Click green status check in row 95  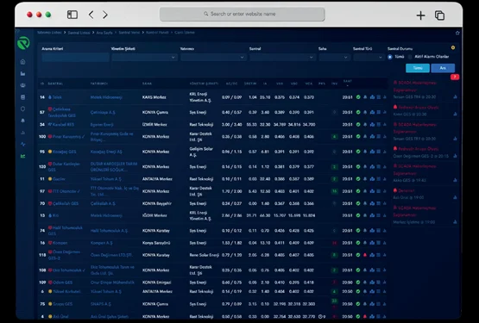(x=358, y=152)
